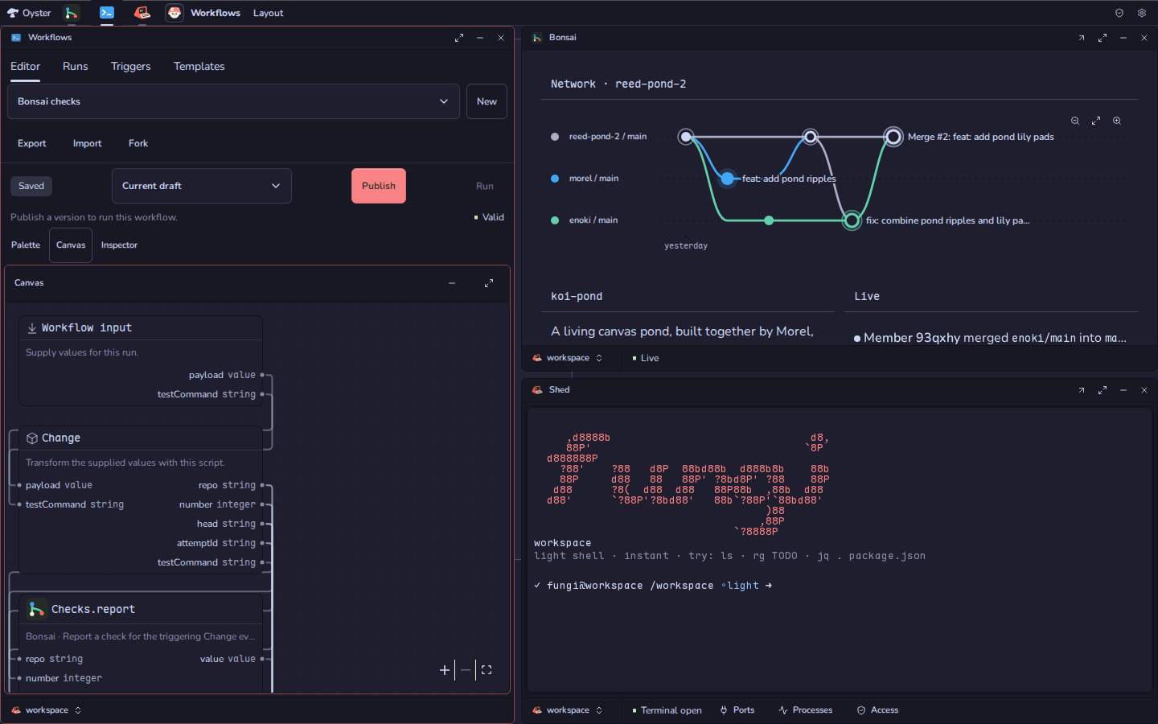
Task: Zoom in the workflow canvas with plus
Action: tap(445, 670)
